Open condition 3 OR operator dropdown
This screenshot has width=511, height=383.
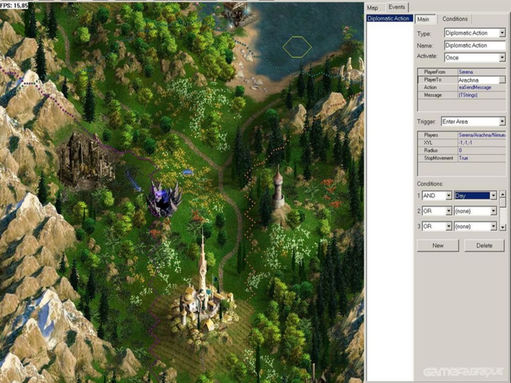click(x=437, y=226)
